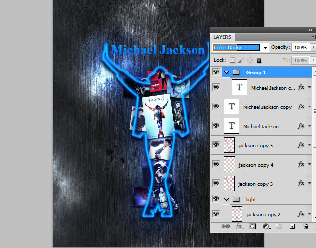Click fx icon on jackson copy 4 layer
This screenshot has height=248, width=316.
pyautogui.click(x=301, y=164)
